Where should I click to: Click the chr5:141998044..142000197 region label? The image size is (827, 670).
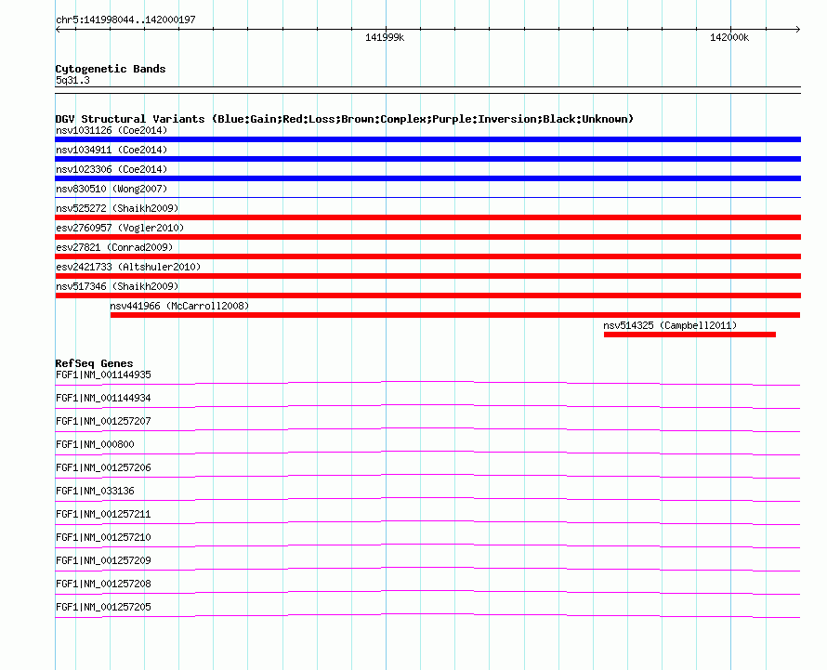pos(125,20)
